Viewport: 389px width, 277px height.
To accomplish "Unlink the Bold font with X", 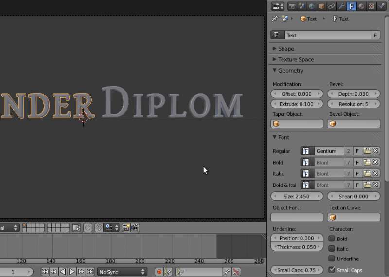I will pos(376,163).
